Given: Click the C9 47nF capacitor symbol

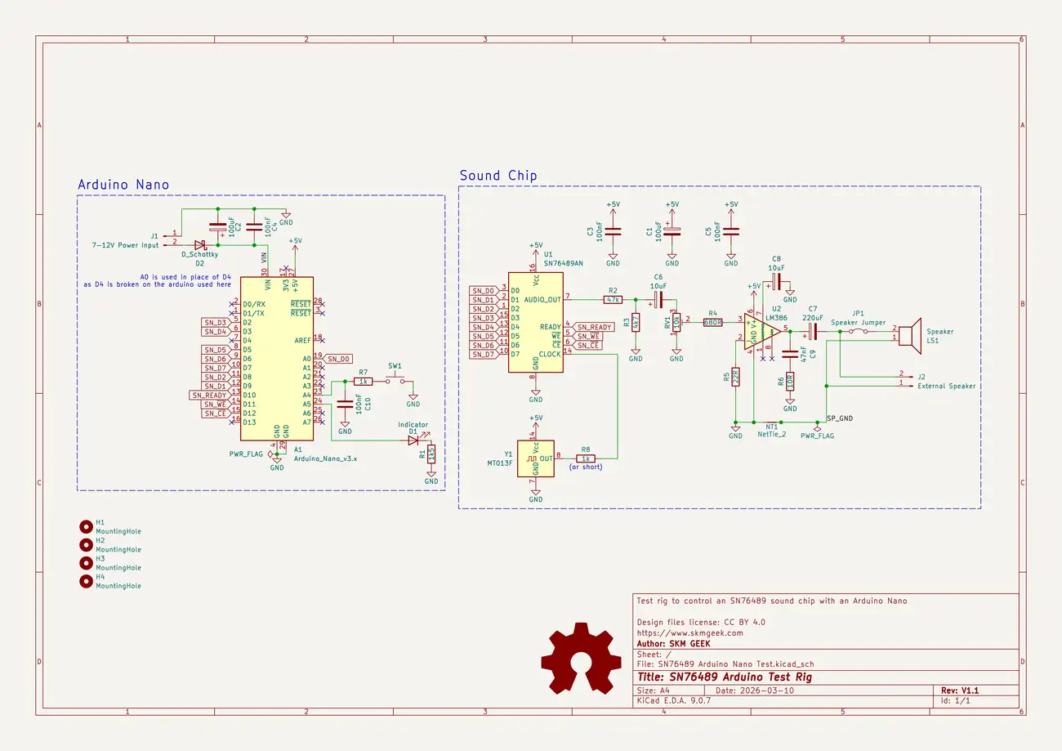Looking at the screenshot, I should 790,355.
